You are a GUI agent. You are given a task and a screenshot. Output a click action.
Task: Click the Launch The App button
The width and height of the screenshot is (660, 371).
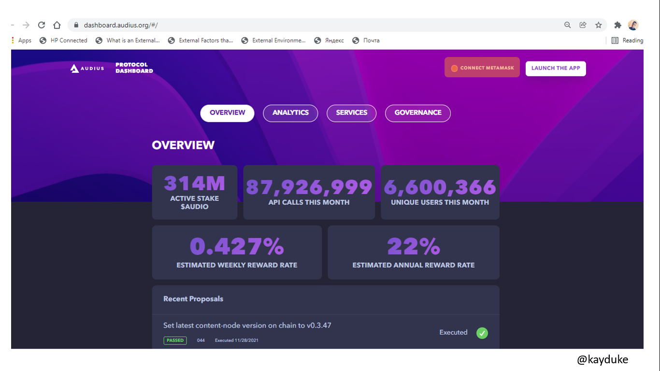[556, 68]
